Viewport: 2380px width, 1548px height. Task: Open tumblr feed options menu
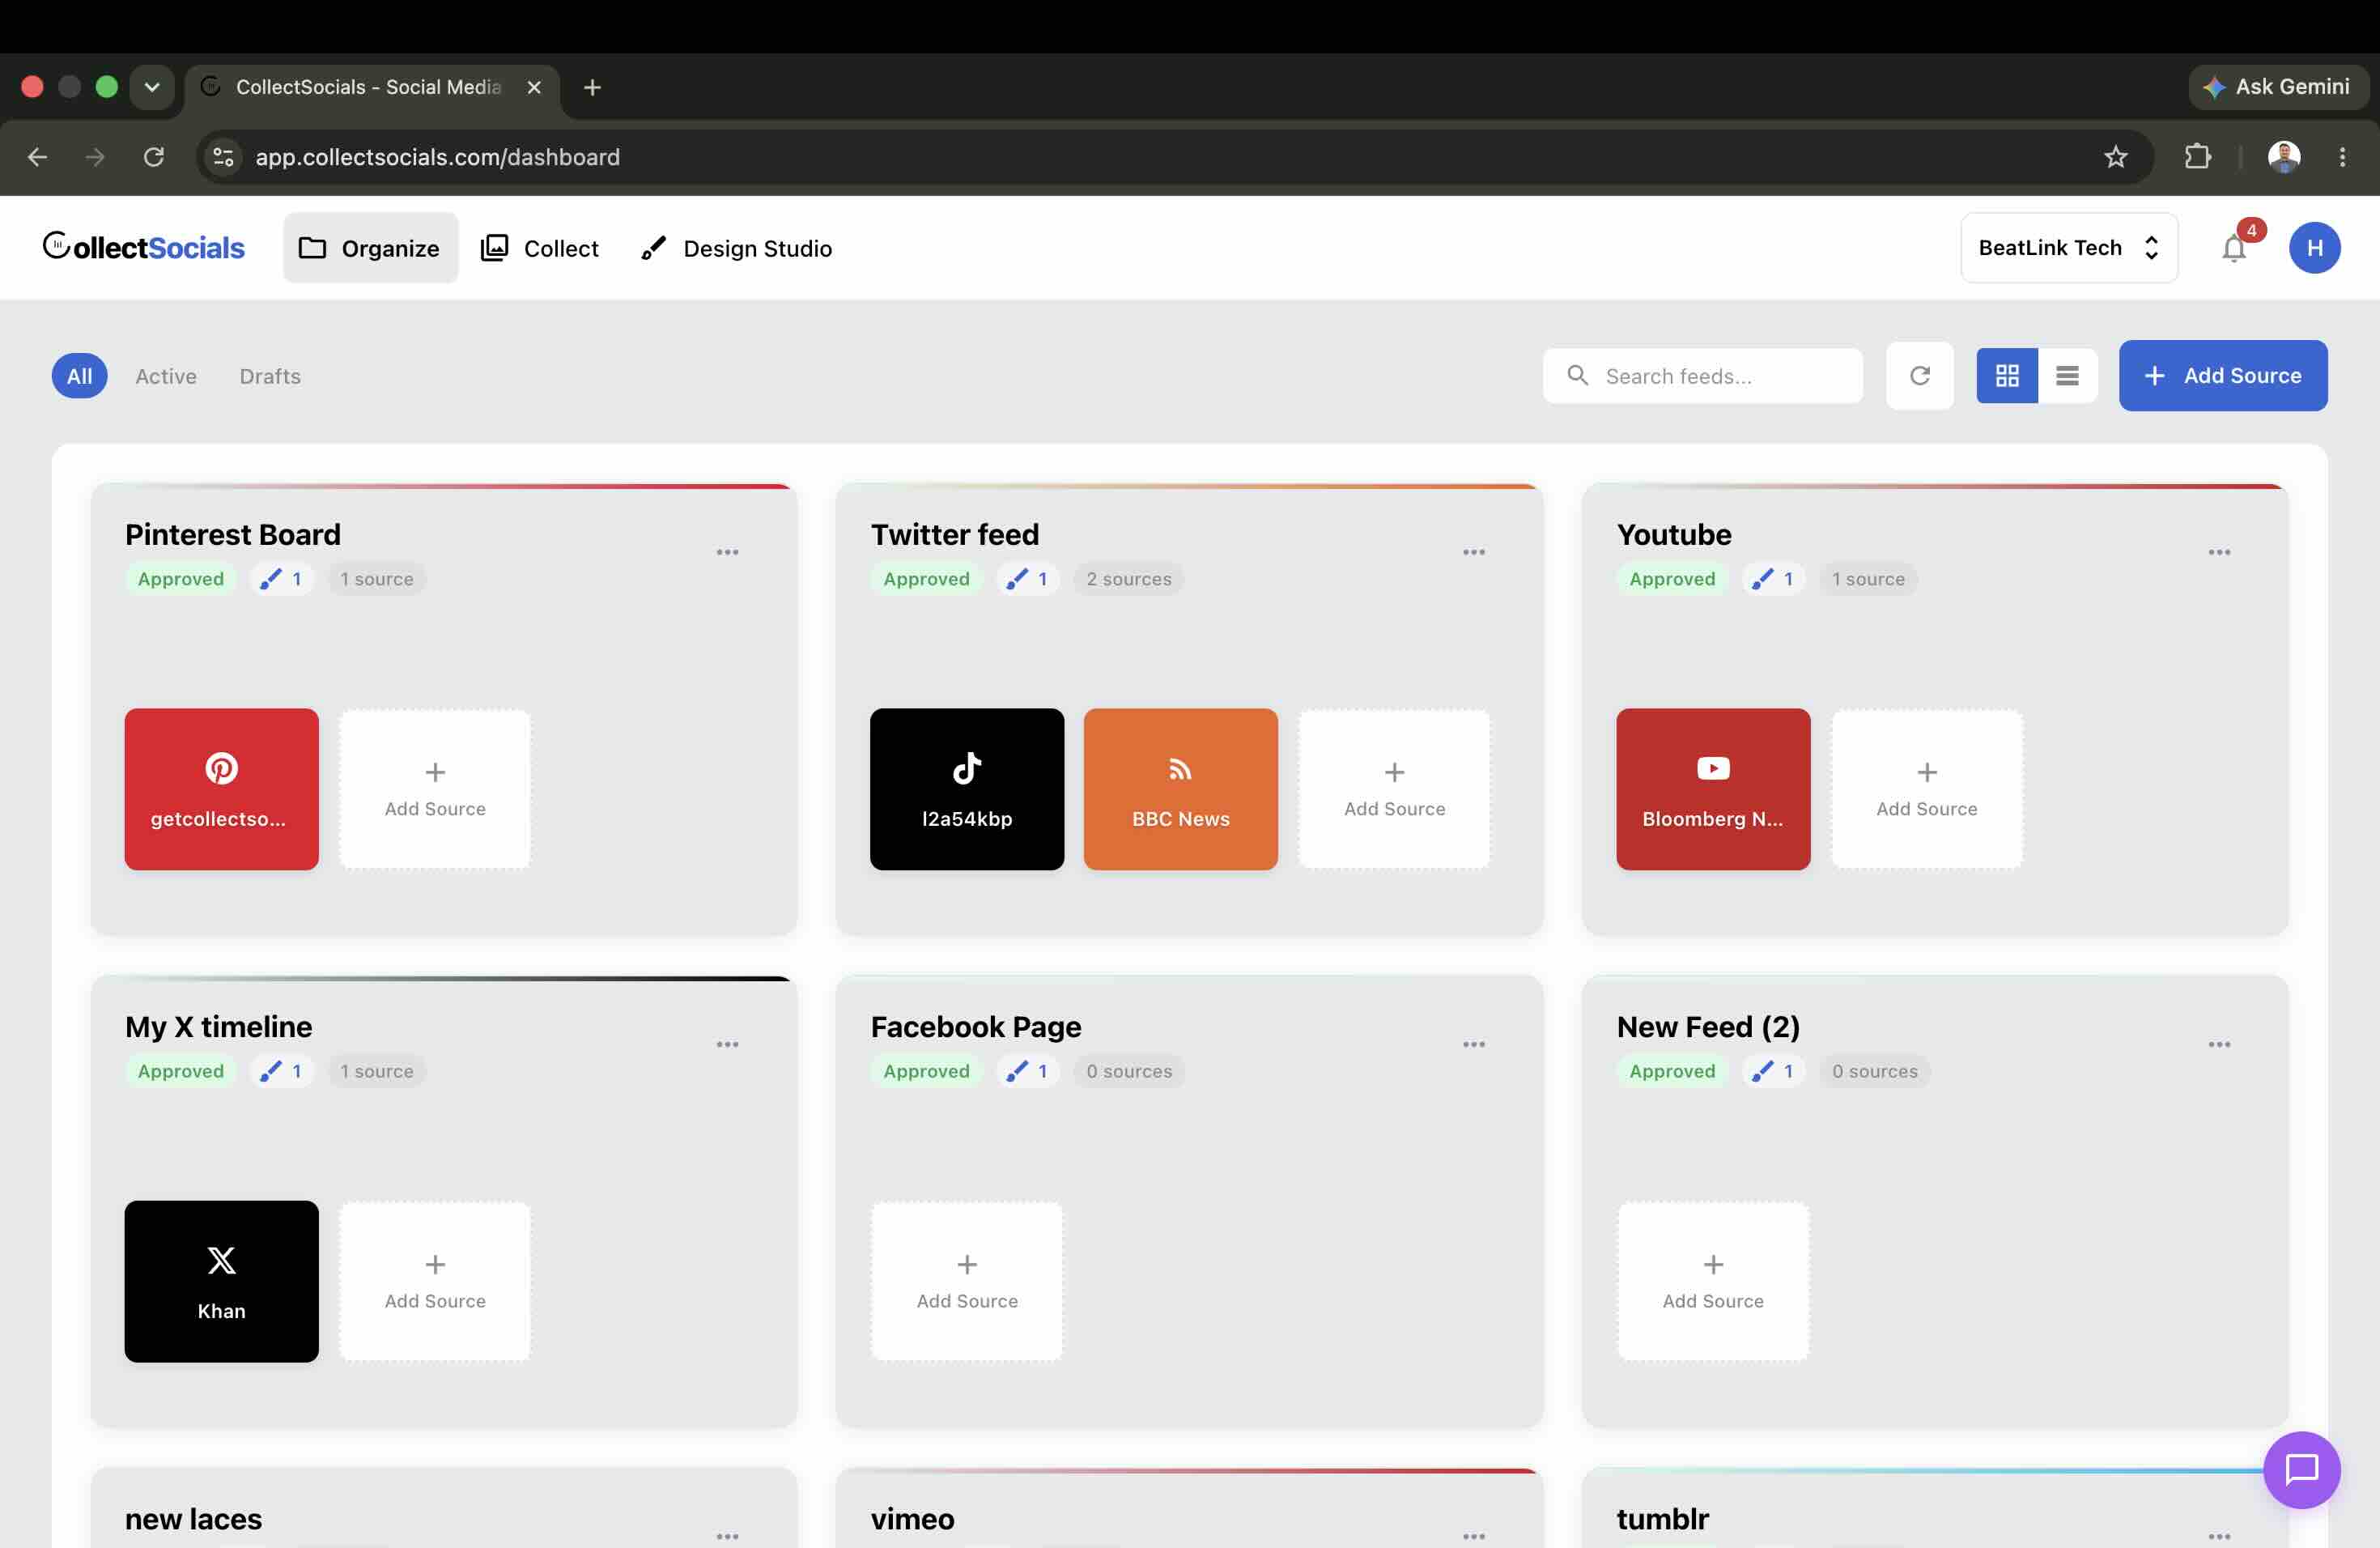pos(2220,1536)
